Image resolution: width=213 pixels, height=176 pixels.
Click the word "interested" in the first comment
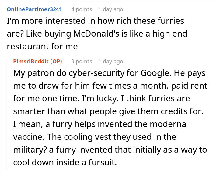point(60,21)
